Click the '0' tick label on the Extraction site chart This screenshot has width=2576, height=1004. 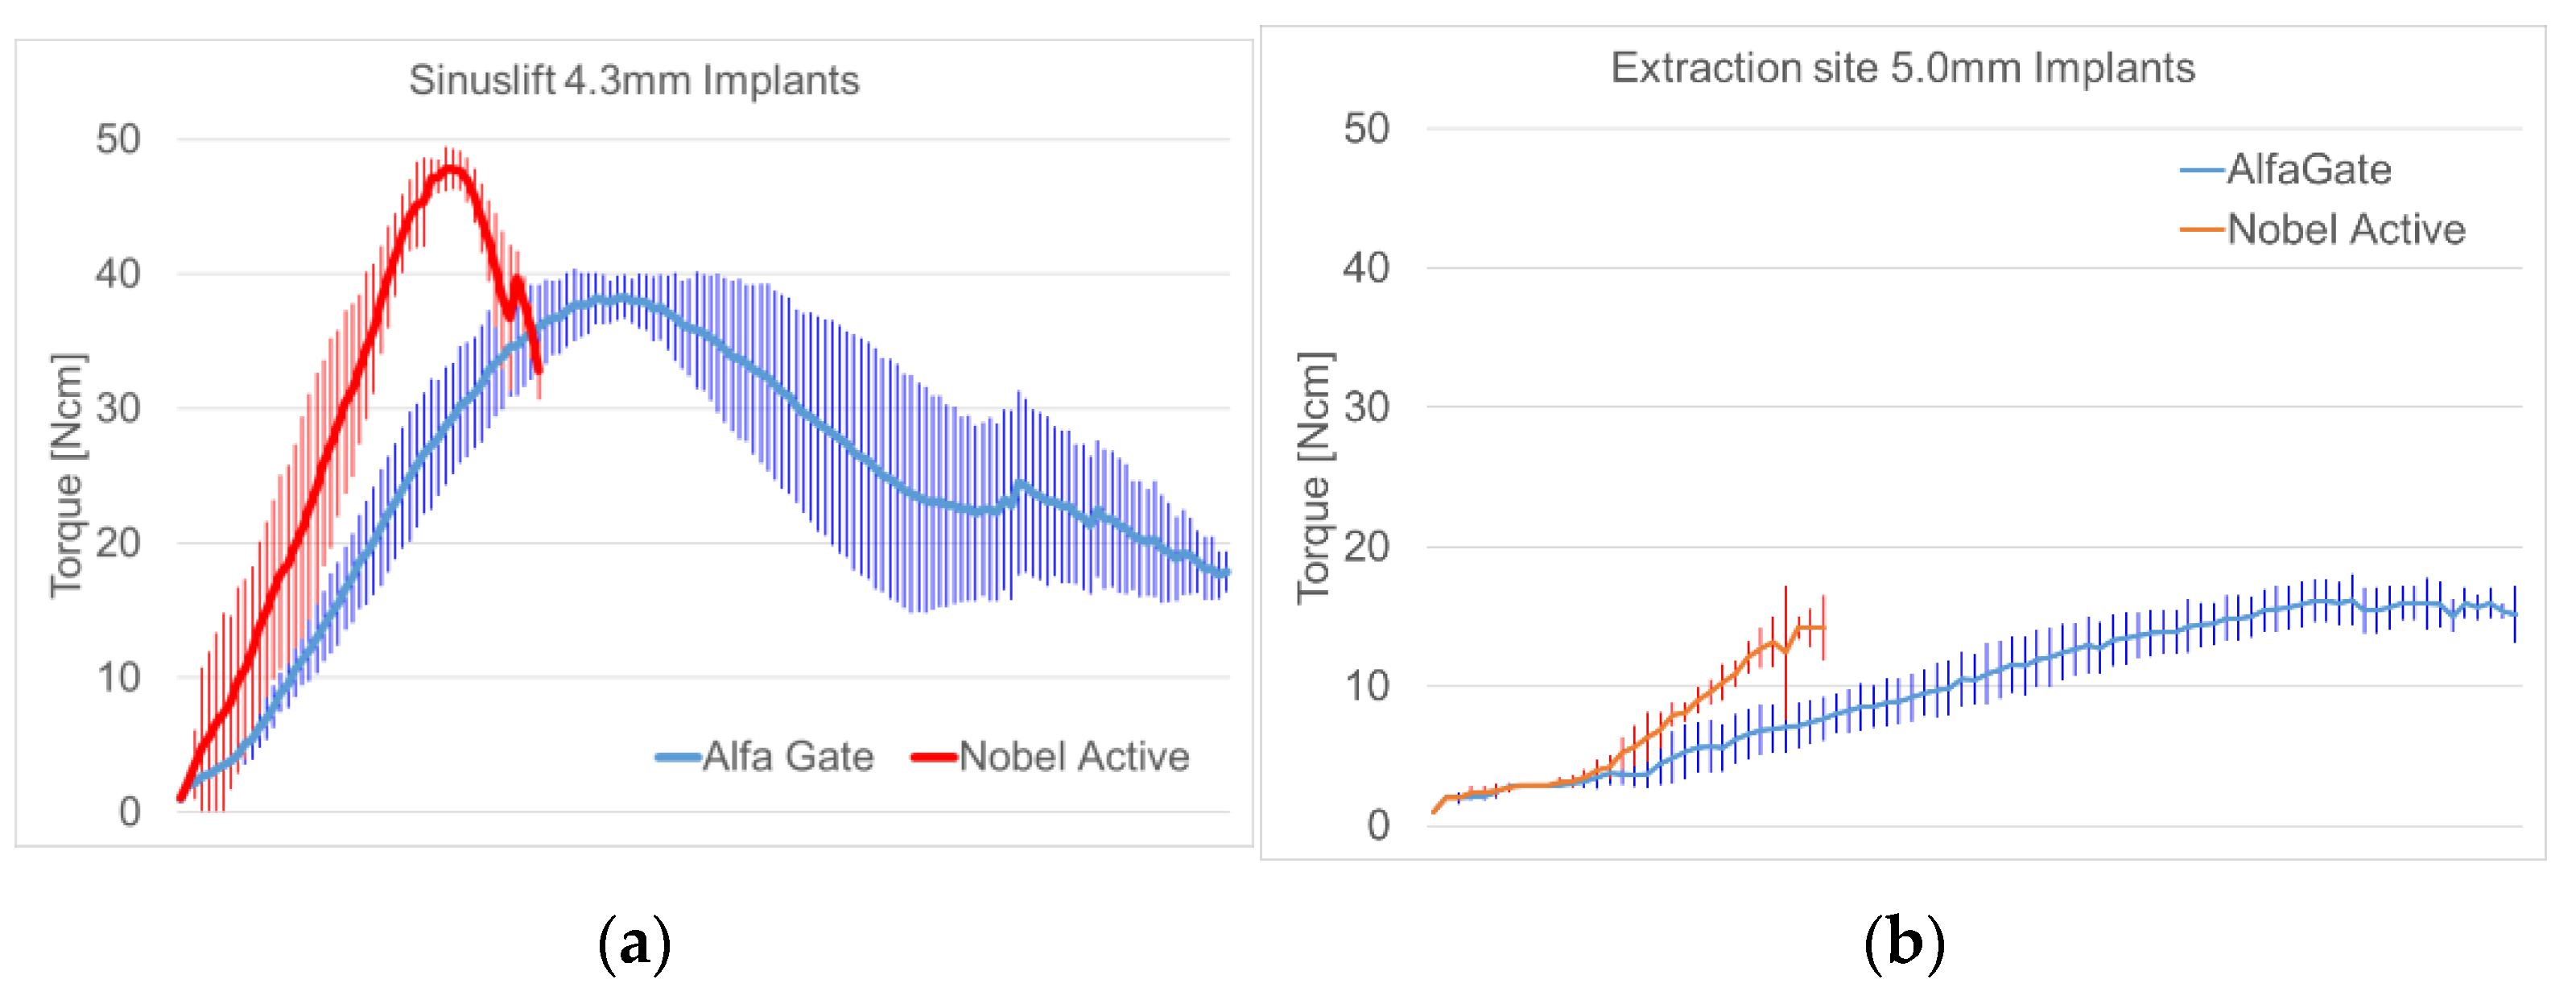coord(1378,825)
